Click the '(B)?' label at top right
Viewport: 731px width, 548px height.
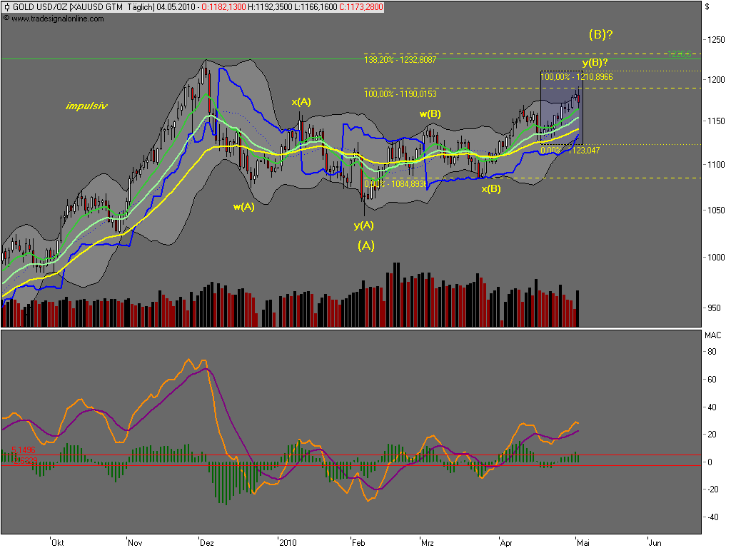point(600,34)
